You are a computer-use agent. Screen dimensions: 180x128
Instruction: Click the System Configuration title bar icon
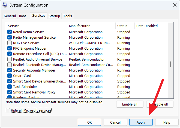click(5, 5)
